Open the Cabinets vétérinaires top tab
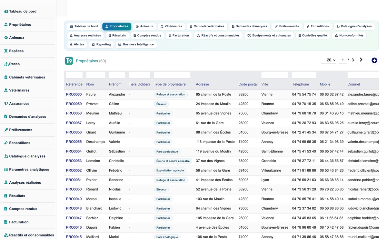The width and height of the screenshot is (387, 239). click(x=207, y=26)
